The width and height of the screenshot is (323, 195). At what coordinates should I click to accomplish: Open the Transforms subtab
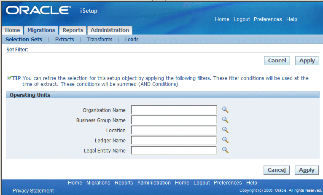100,39
